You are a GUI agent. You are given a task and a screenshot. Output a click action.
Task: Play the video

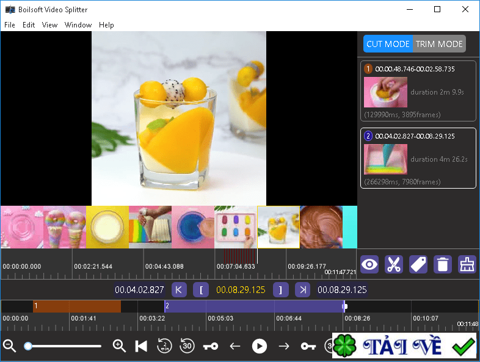click(x=260, y=346)
